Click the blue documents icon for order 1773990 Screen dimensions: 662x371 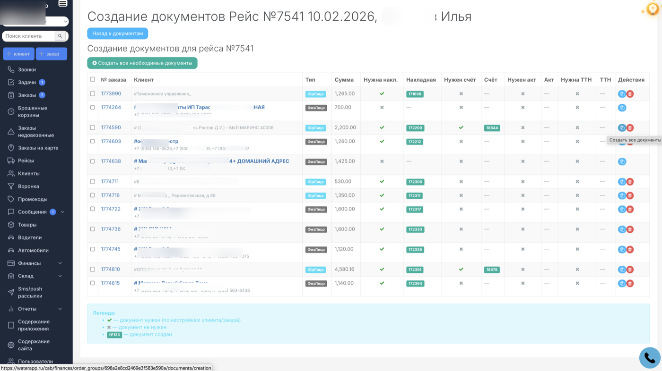pyautogui.click(x=622, y=93)
